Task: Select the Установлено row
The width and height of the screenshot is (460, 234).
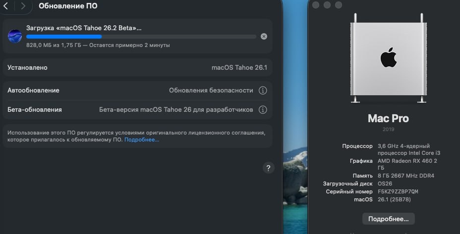Action: point(137,68)
